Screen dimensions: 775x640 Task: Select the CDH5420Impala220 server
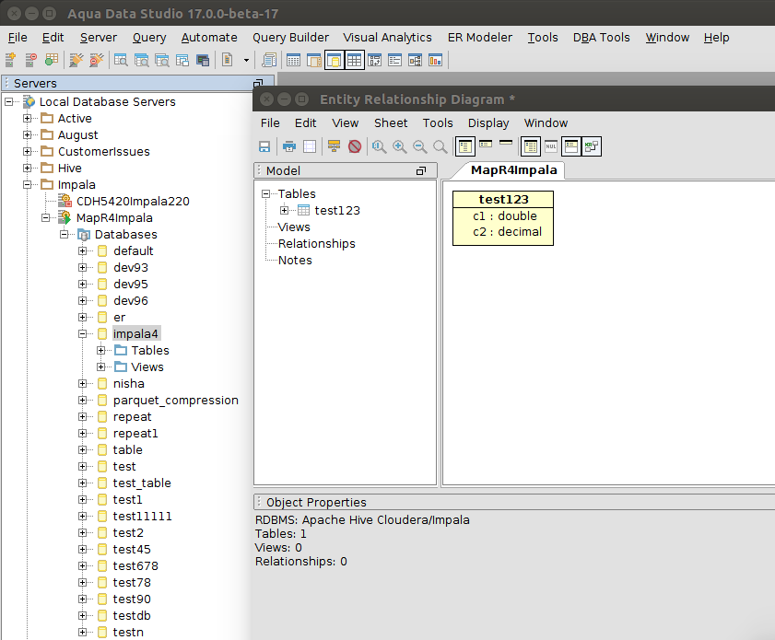coord(133,201)
